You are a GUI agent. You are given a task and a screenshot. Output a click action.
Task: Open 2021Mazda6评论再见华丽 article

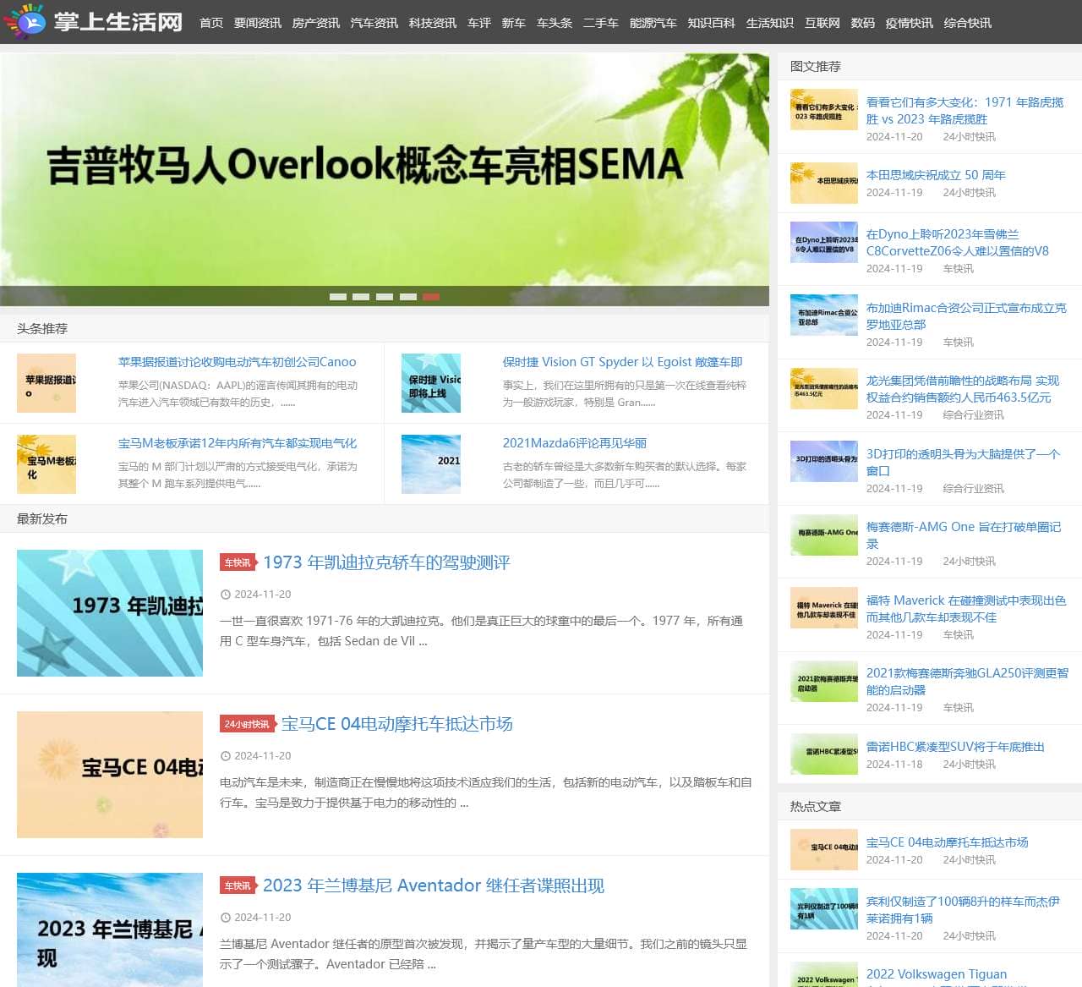point(575,443)
